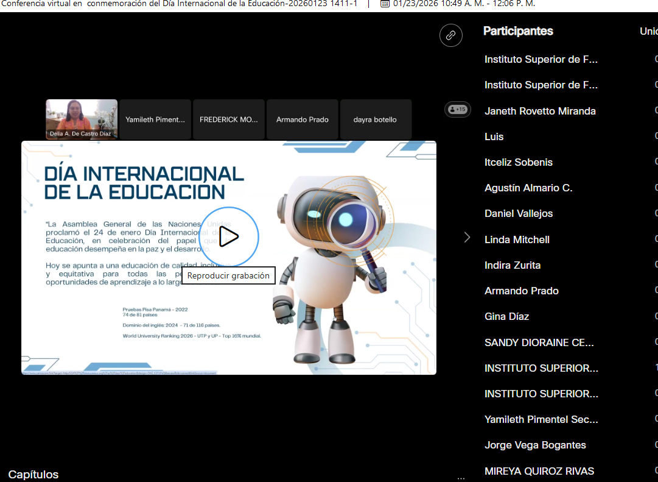Select Jorge Vega Bogantes from the list
This screenshot has width=658, height=482.
tap(535, 445)
